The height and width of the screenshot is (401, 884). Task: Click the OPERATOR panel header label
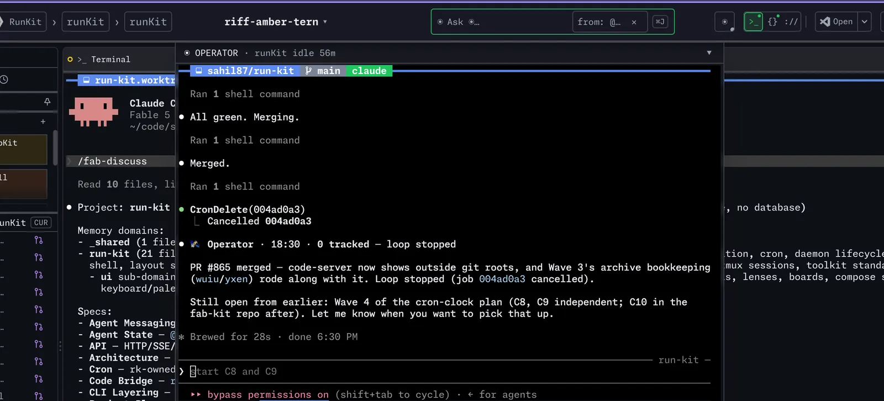pos(217,53)
